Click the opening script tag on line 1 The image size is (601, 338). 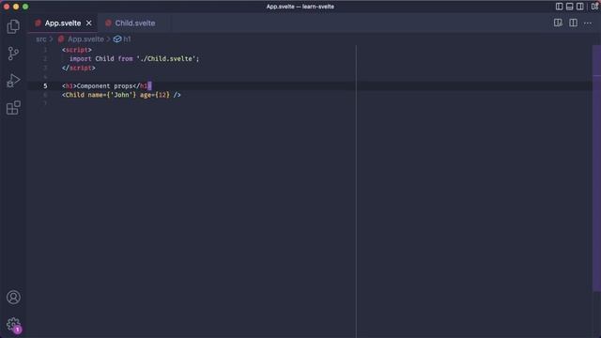77,50
